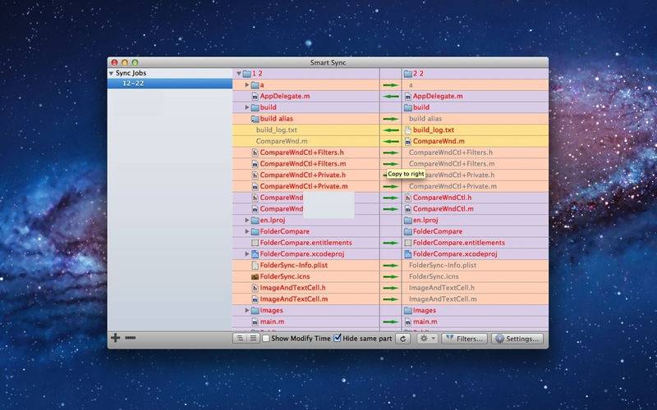657x410 pixels.
Task: Click the FolderCompare.xcodeproj icon on left side
Action: tap(255, 254)
